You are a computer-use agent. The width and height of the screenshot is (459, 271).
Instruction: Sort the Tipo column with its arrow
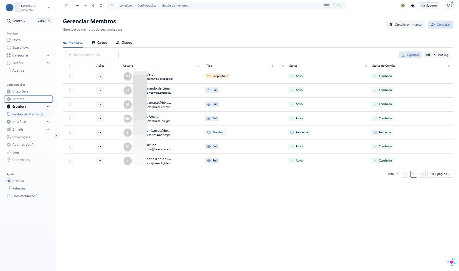pos(273,66)
